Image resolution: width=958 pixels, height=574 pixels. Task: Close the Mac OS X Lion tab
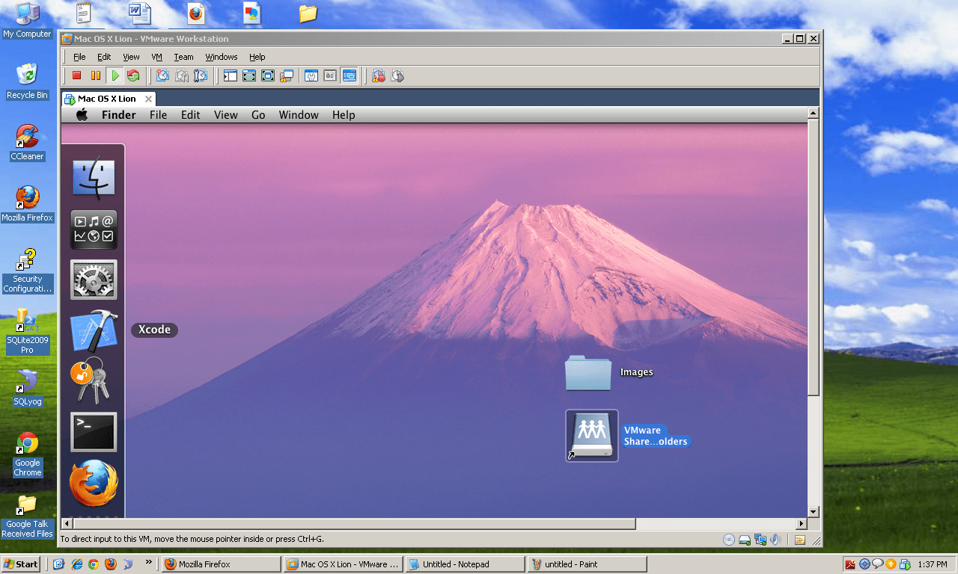tap(148, 99)
